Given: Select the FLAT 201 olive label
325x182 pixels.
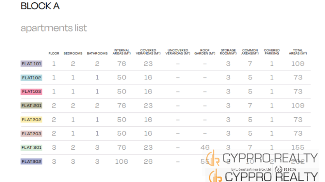Looking at the screenshot, I should click(x=32, y=106).
